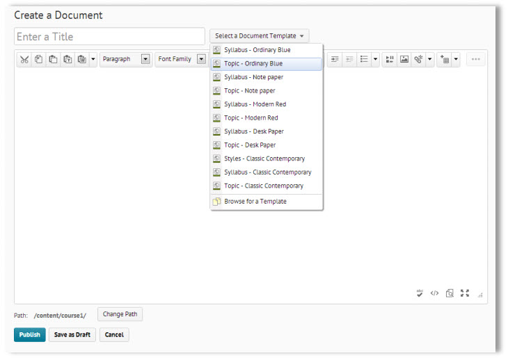Toggle fullscreen editor mode
This screenshot has width=508, height=358.
[x=465, y=293]
